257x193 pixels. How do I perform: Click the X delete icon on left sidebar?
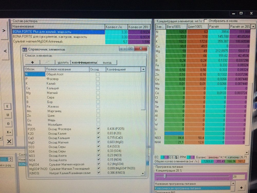(9, 141)
